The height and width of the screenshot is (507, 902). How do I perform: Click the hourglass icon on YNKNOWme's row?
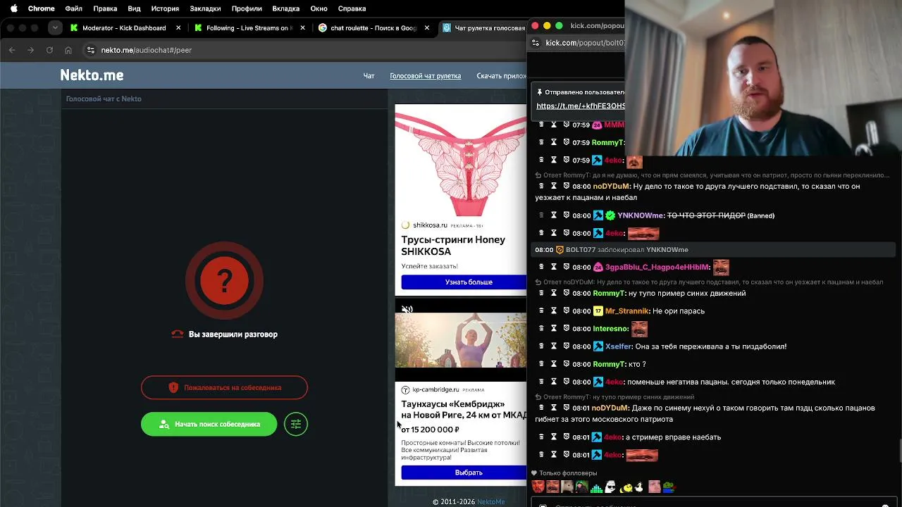[x=554, y=215]
